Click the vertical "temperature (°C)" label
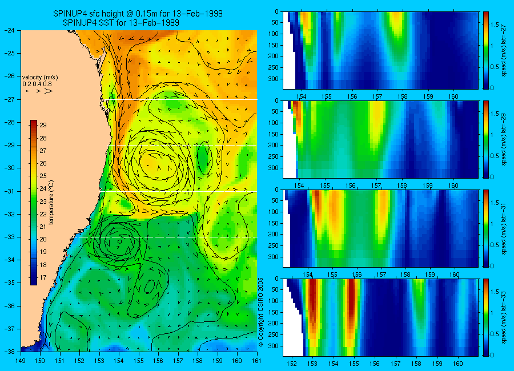Screen dimensions: 514x371 coord(51,203)
